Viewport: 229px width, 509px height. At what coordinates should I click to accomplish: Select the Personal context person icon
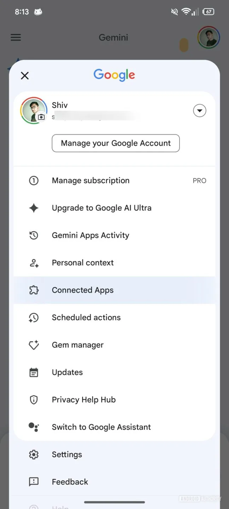tap(34, 263)
